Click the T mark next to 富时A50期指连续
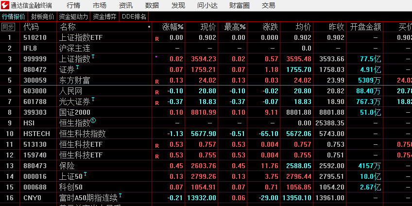The width and height of the screenshot is (412, 206). pos(120,195)
